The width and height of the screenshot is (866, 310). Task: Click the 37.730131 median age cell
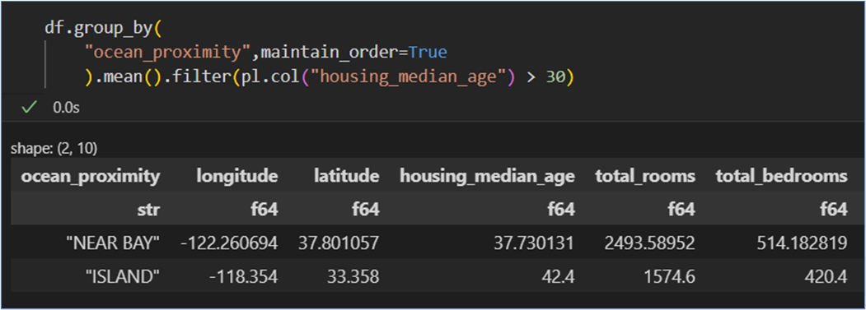[533, 243]
